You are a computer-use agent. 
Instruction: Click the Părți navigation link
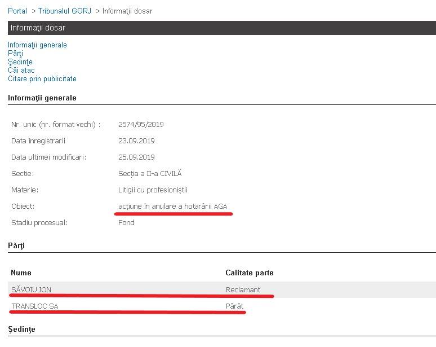(15, 54)
